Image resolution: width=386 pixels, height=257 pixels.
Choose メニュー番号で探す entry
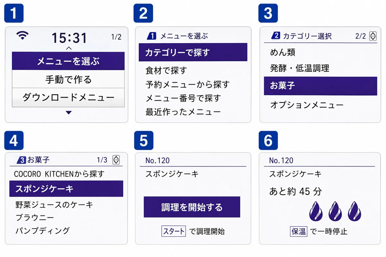pyautogui.click(x=183, y=98)
